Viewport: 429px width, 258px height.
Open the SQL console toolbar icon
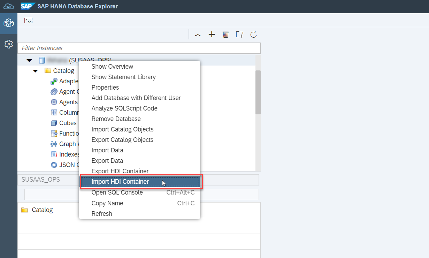coord(29,21)
